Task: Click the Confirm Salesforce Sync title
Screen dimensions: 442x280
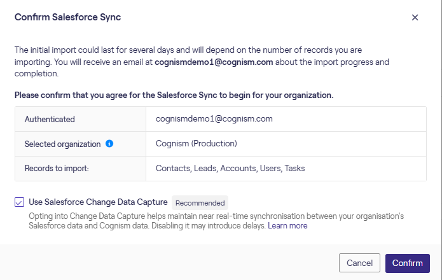Action: point(68,17)
